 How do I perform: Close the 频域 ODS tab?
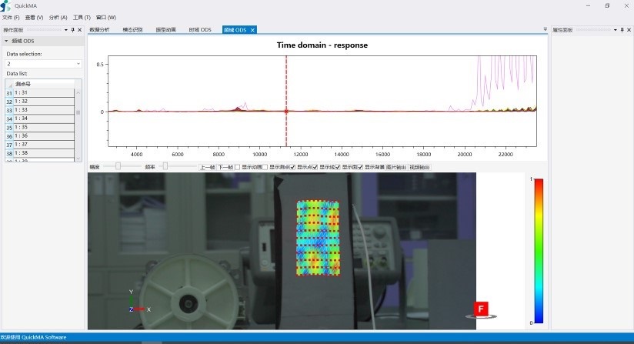tap(252, 30)
